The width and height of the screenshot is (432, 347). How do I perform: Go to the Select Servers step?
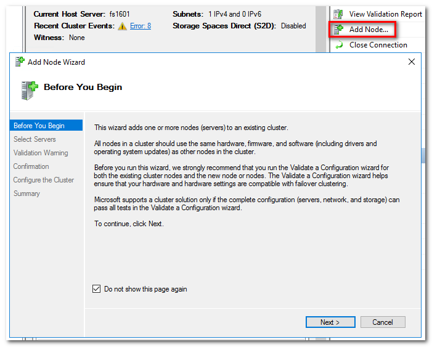point(35,139)
